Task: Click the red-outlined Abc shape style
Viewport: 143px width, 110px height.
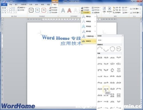Action: click(x=44, y=10)
